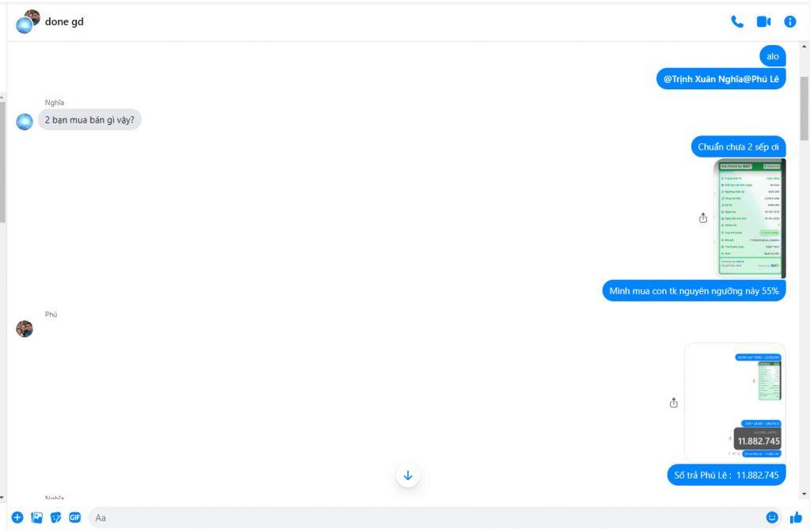Image resolution: width=810 pixels, height=530 pixels.
Task: Share the green account check screenshot
Action: pyautogui.click(x=703, y=218)
